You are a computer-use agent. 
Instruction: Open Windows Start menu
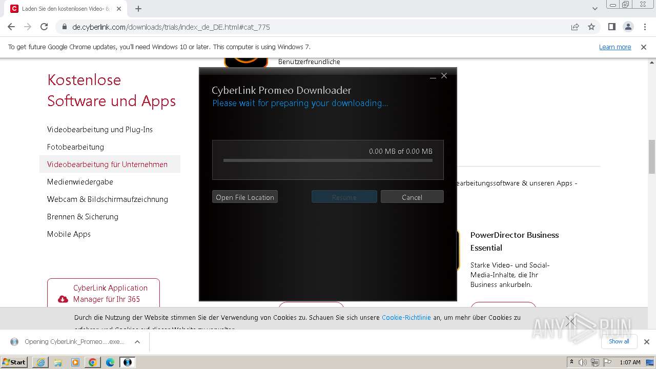[x=14, y=362]
